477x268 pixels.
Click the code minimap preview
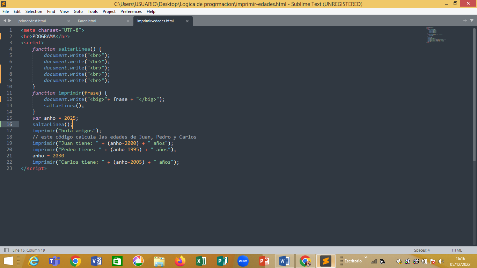pos(436,35)
